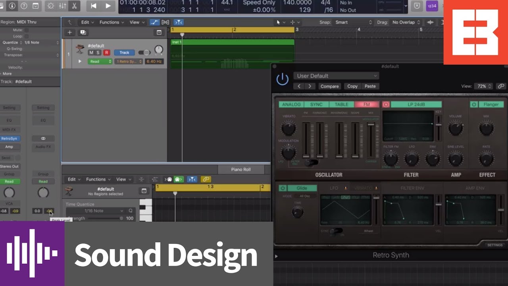
Task: Click the keyboard instrument icon of track 1
Action: (80, 48)
